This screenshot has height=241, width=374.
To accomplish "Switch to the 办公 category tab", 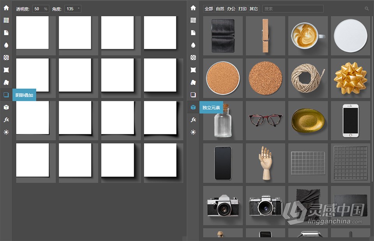I will coord(231,9).
